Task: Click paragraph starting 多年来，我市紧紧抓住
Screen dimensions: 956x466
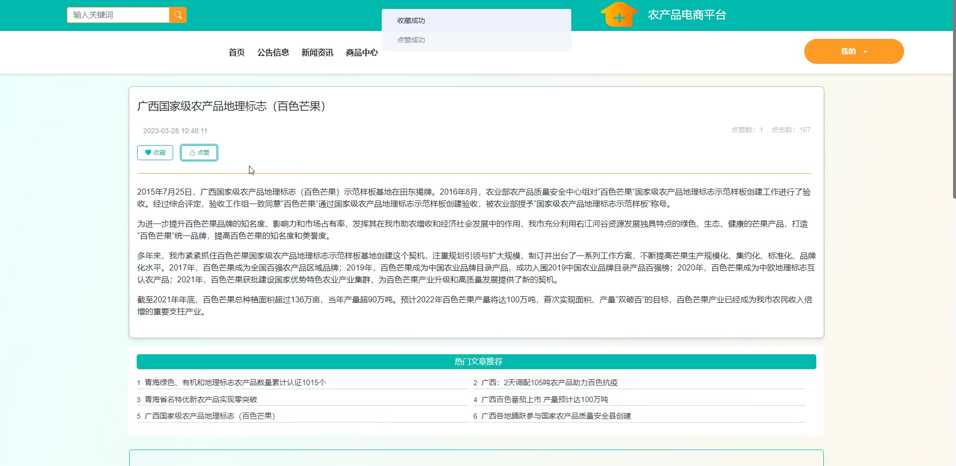Action: 477,268
